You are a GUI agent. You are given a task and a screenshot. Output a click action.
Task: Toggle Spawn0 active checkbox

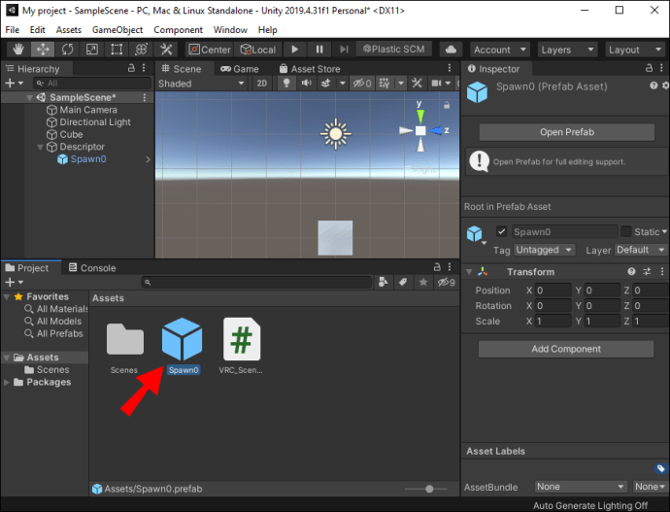coord(501,231)
